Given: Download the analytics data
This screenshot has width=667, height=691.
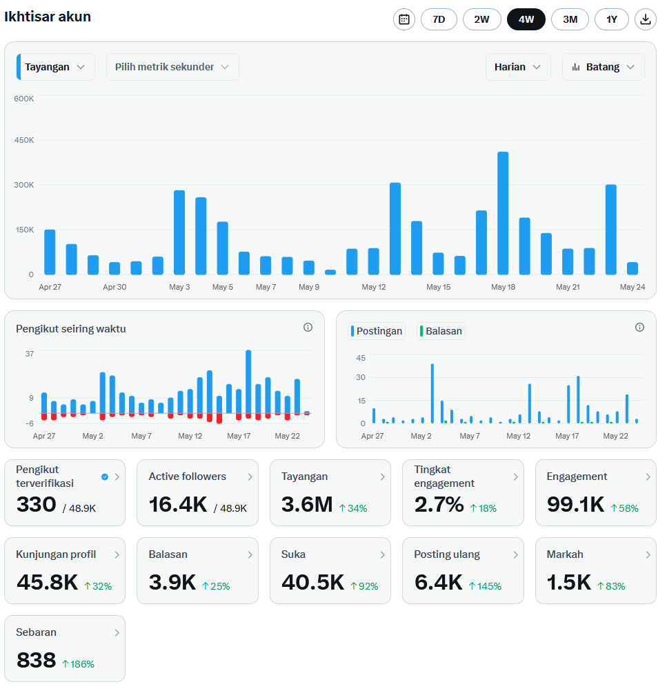Looking at the screenshot, I should pyautogui.click(x=646, y=19).
